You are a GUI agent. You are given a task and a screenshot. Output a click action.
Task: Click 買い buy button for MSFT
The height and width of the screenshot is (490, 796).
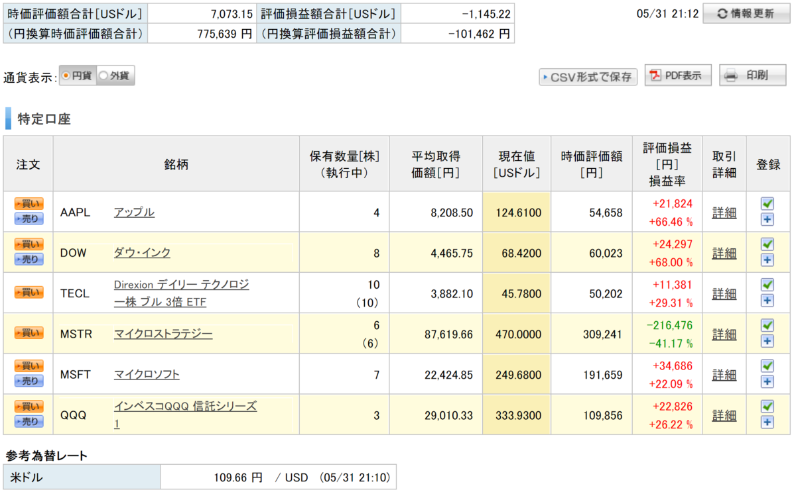coord(29,366)
